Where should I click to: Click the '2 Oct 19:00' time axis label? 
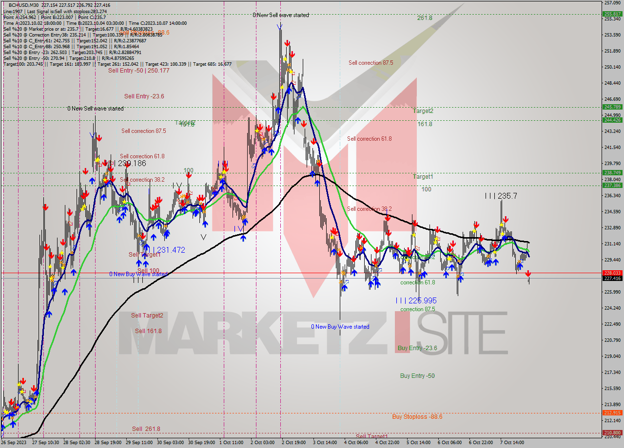point(294,443)
